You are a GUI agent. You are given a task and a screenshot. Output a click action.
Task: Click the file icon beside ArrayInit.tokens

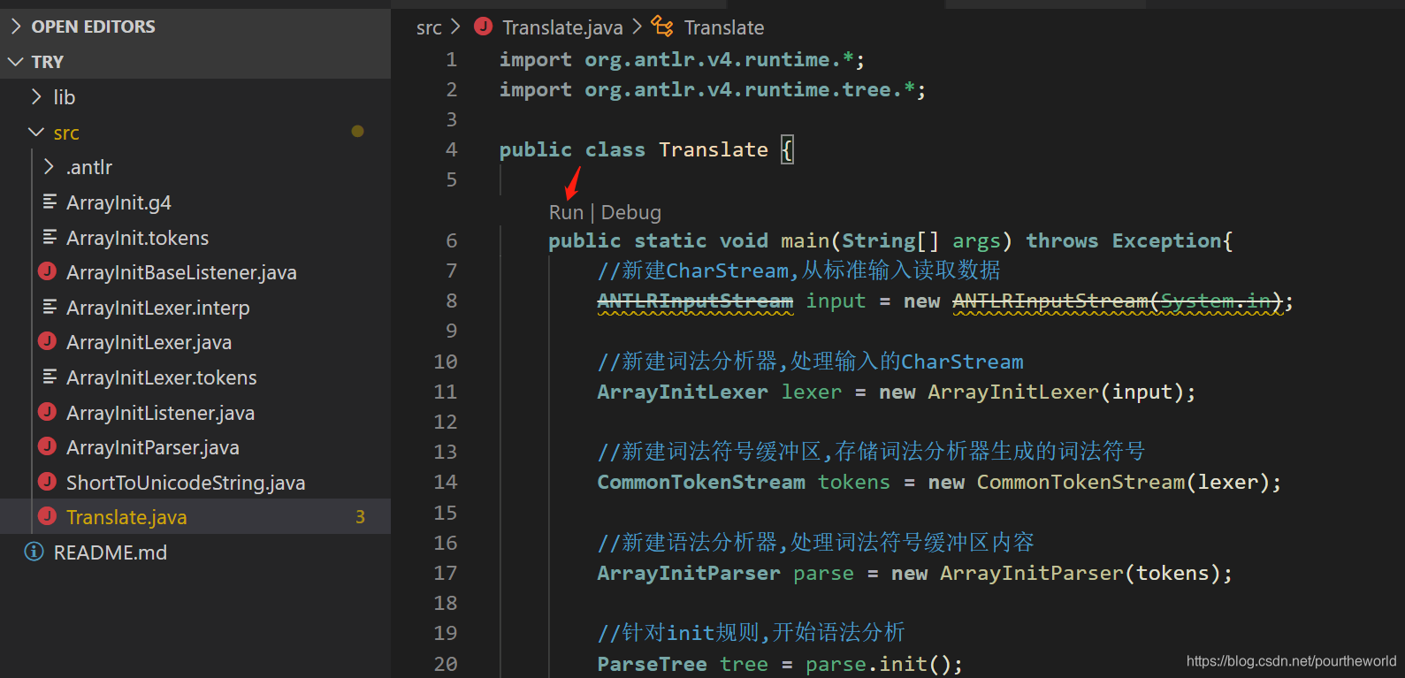pos(50,237)
